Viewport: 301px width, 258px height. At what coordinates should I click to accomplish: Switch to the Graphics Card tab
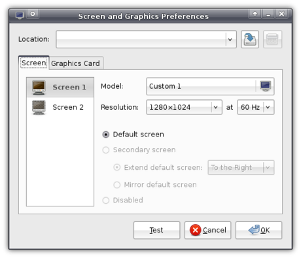[x=75, y=63]
